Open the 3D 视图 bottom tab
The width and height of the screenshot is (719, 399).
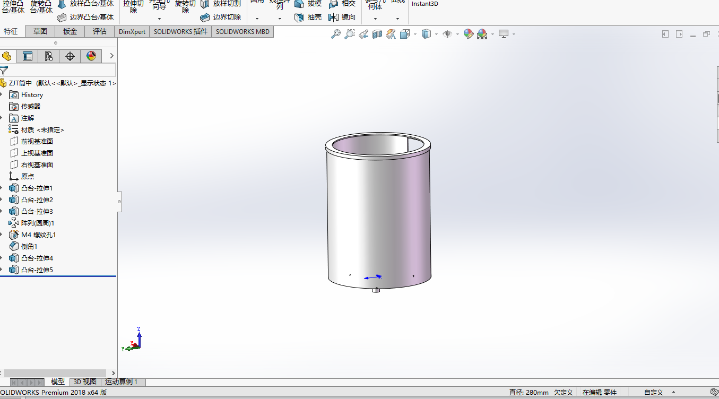point(85,381)
